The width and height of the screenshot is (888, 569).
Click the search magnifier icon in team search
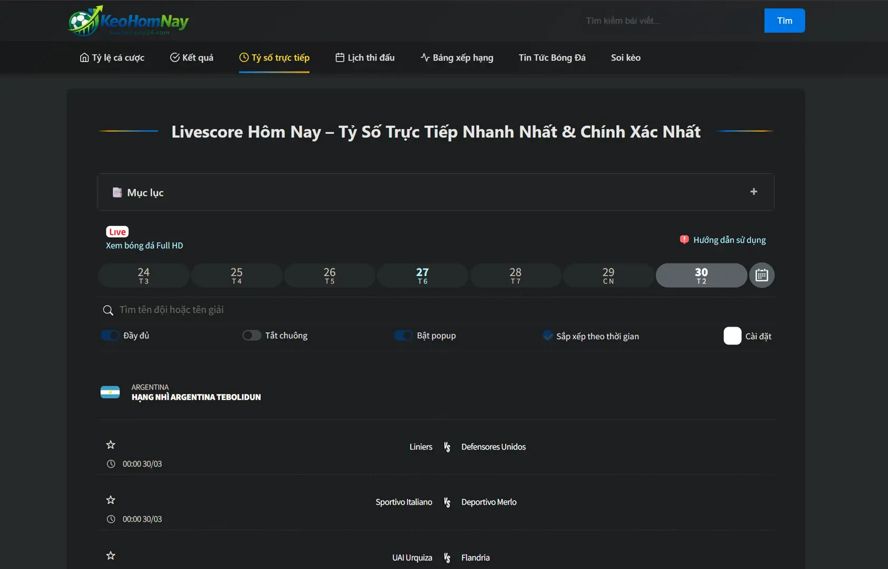[x=108, y=310]
